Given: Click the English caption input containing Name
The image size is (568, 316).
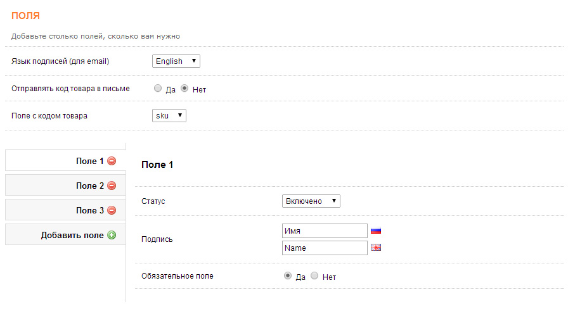Looking at the screenshot, I should click(x=325, y=248).
